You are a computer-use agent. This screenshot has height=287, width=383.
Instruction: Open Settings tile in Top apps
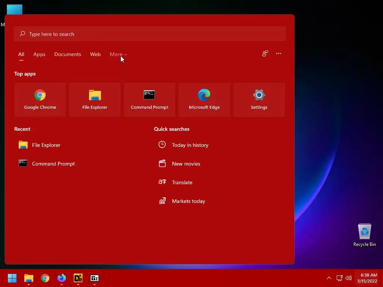coord(259,99)
